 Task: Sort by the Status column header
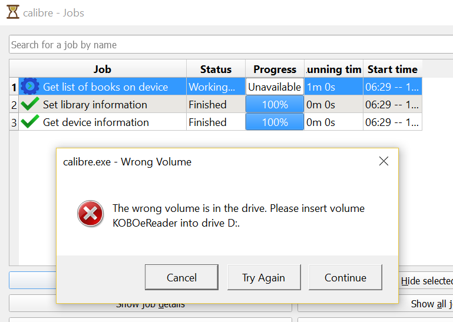(x=216, y=69)
